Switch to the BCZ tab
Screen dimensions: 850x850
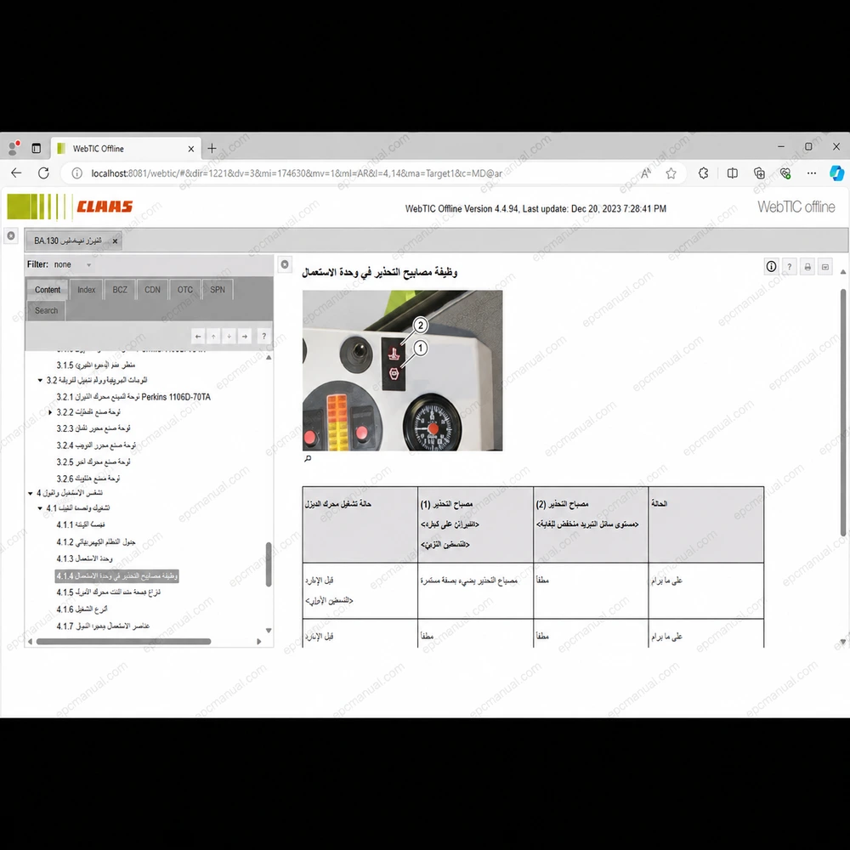(120, 290)
